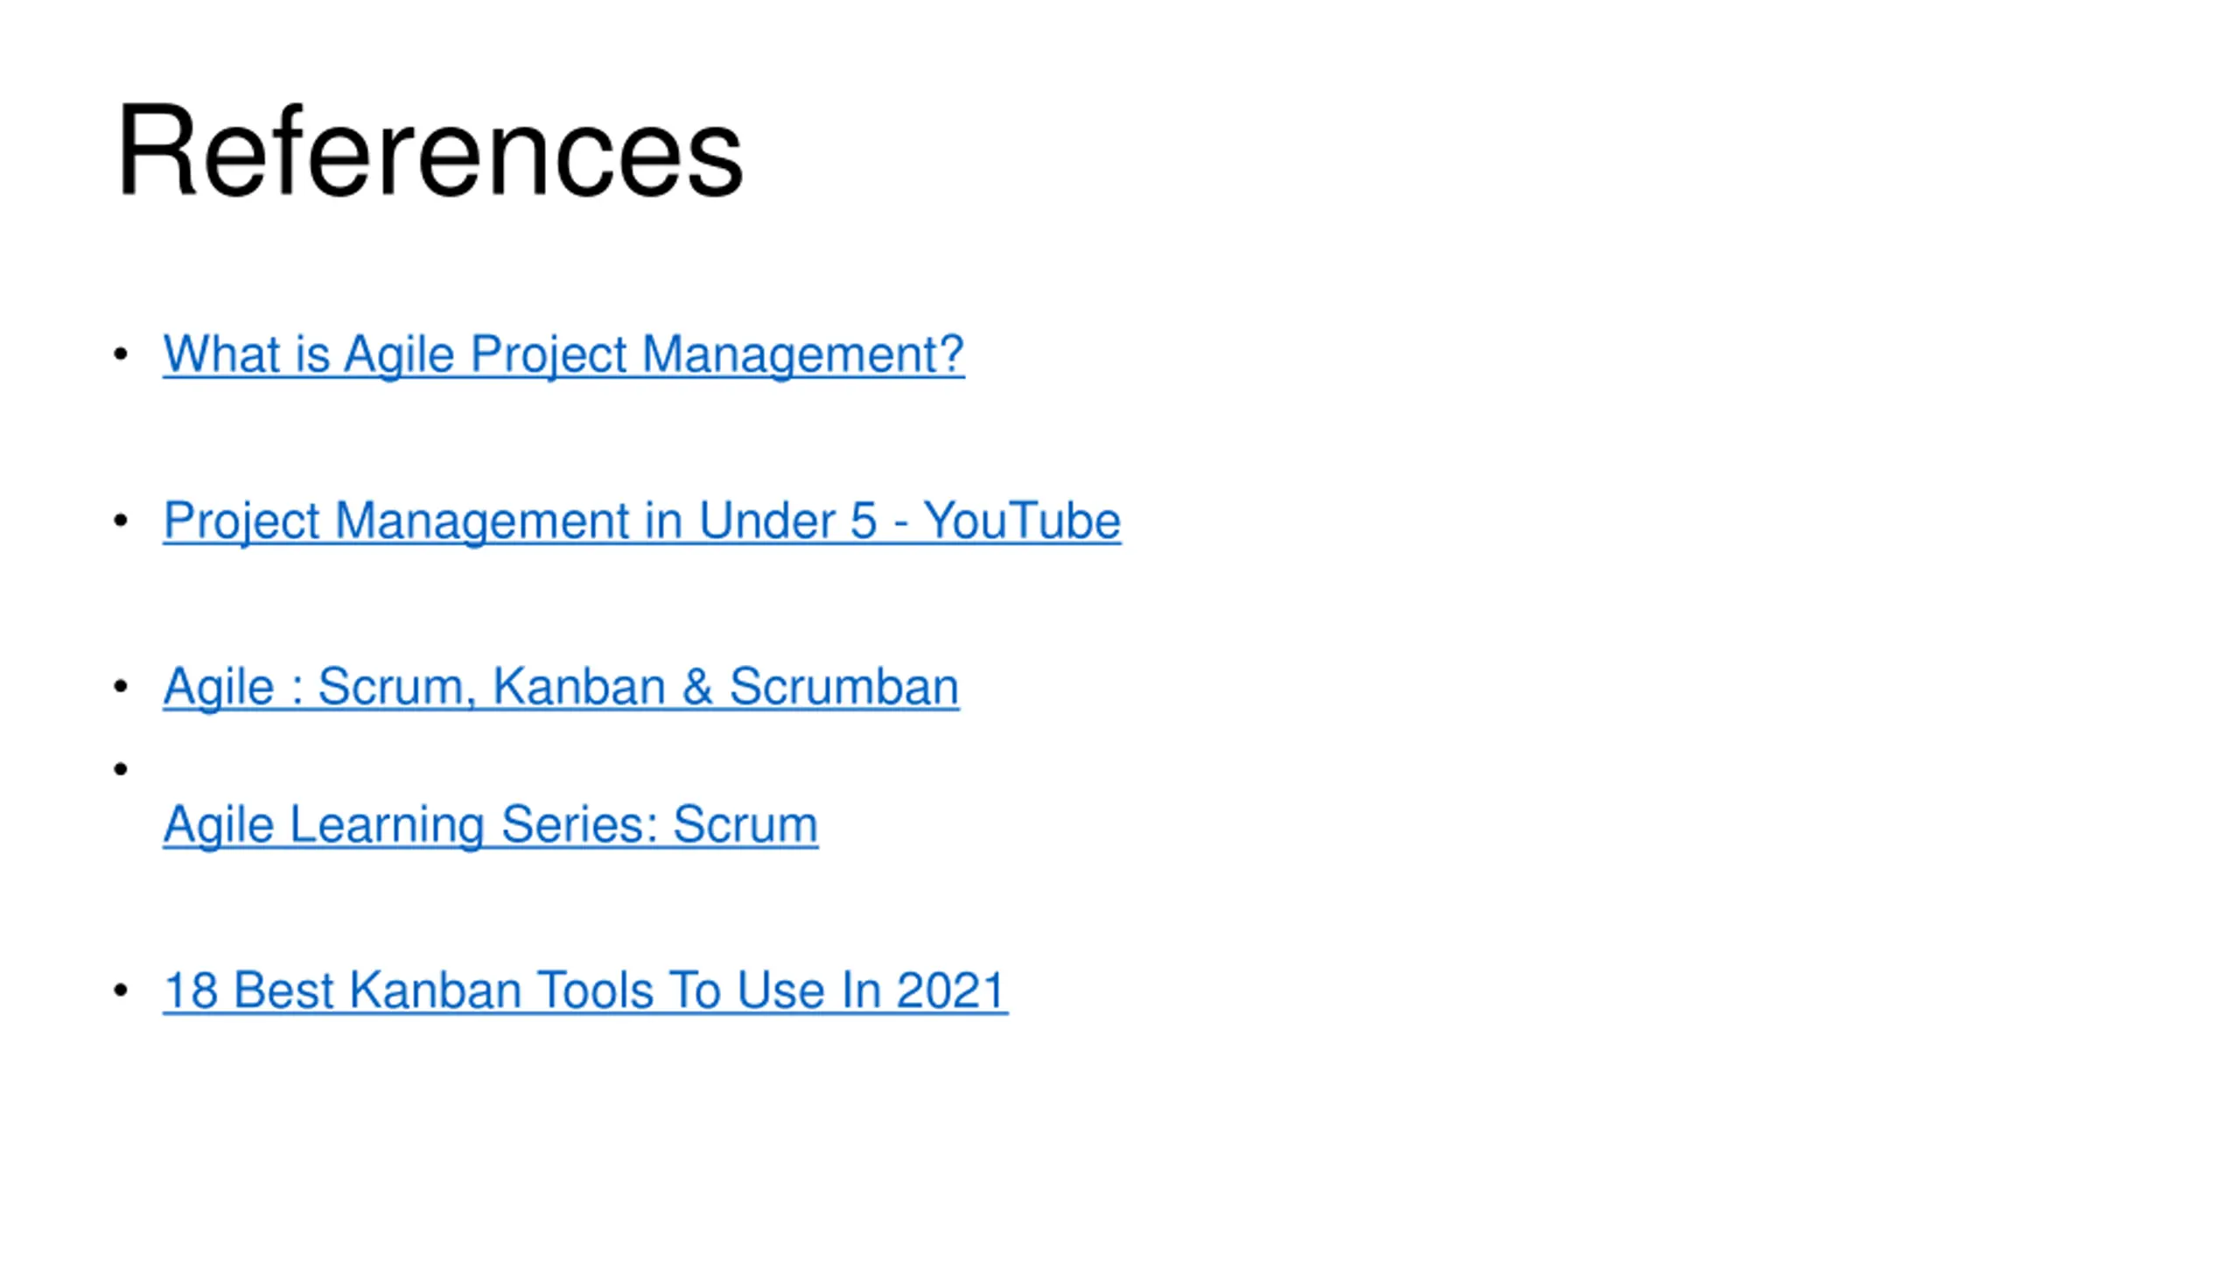Click the bullet beside Agile : Scrum, Kanban & Scrumban

click(x=121, y=686)
